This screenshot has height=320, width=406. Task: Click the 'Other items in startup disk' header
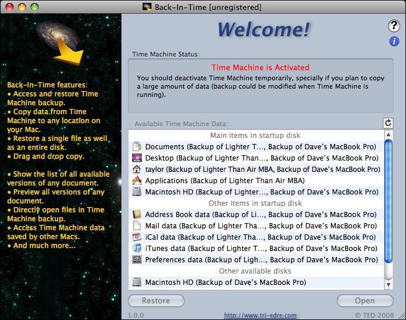[x=255, y=203]
